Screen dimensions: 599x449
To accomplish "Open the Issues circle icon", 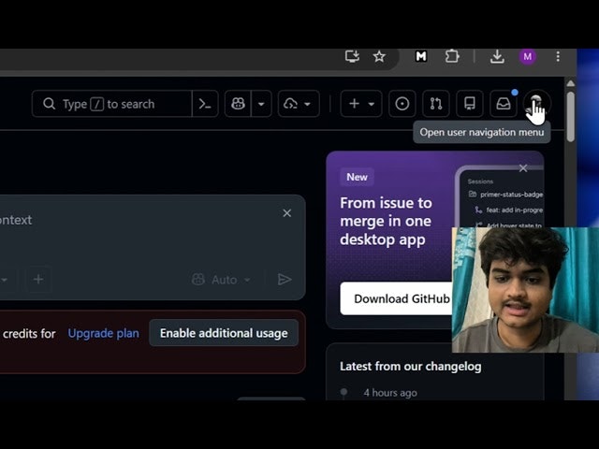I will (402, 104).
